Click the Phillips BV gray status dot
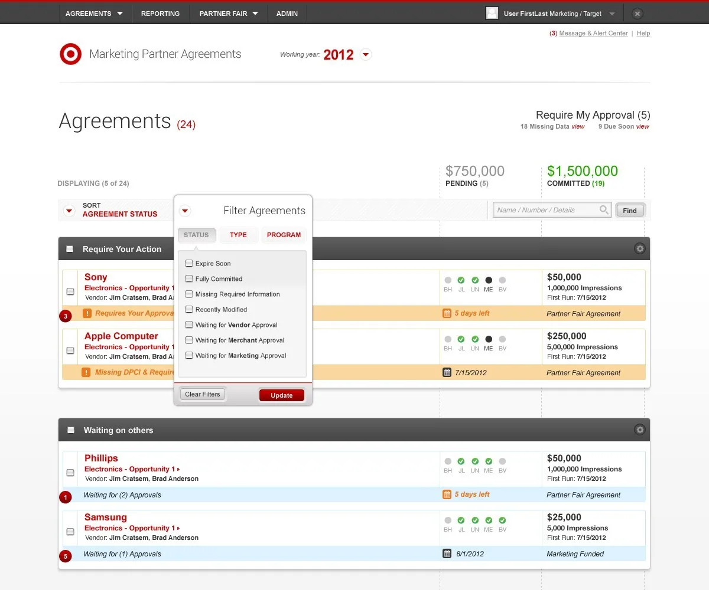 pyautogui.click(x=502, y=461)
